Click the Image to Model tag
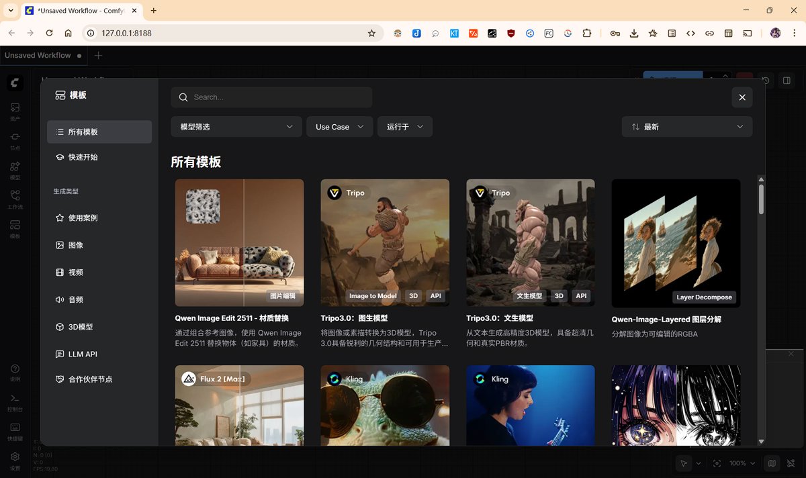This screenshot has height=478, width=806. point(373,296)
